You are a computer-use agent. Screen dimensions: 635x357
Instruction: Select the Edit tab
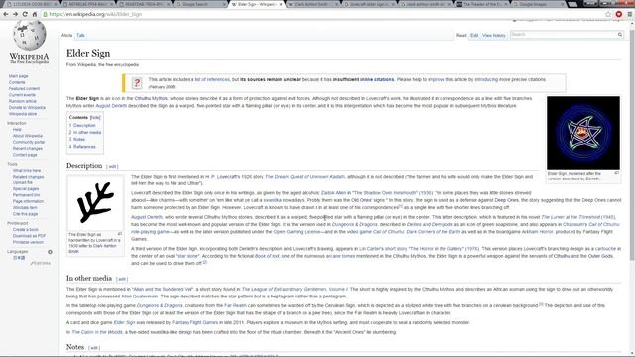[x=474, y=36]
